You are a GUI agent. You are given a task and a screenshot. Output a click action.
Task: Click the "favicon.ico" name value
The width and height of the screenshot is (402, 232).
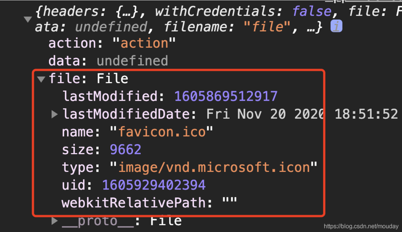[162, 132]
